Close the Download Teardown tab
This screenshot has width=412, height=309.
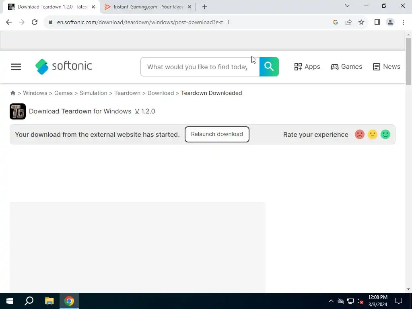pos(93,7)
